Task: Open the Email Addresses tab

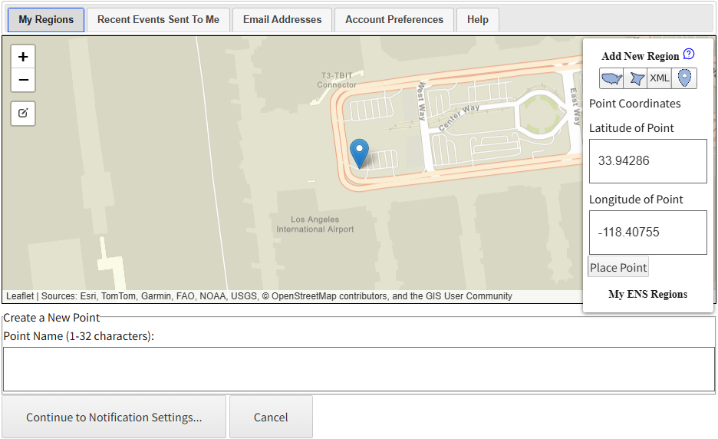Action: click(x=282, y=20)
